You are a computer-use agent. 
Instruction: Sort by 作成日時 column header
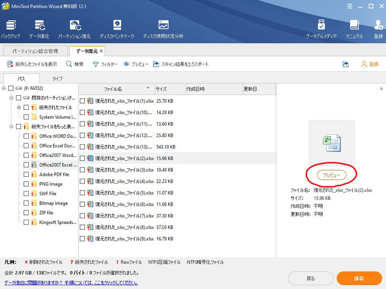tap(214, 89)
